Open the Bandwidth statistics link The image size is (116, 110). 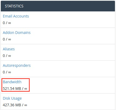[12, 82]
